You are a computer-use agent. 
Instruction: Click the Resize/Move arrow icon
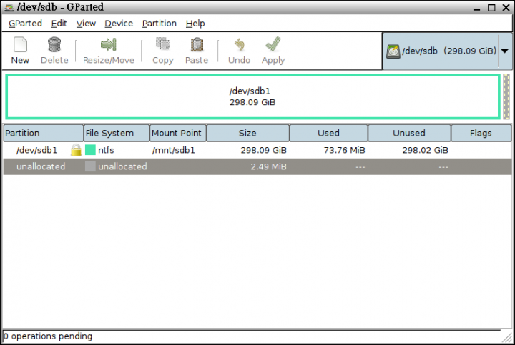coord(109,44)
